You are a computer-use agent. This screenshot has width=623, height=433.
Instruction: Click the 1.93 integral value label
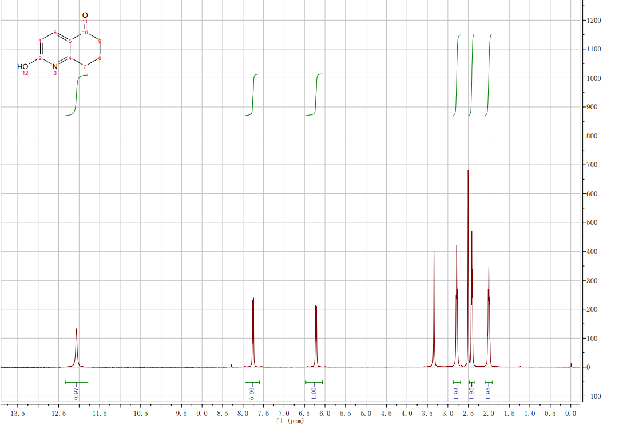[457, 392]
